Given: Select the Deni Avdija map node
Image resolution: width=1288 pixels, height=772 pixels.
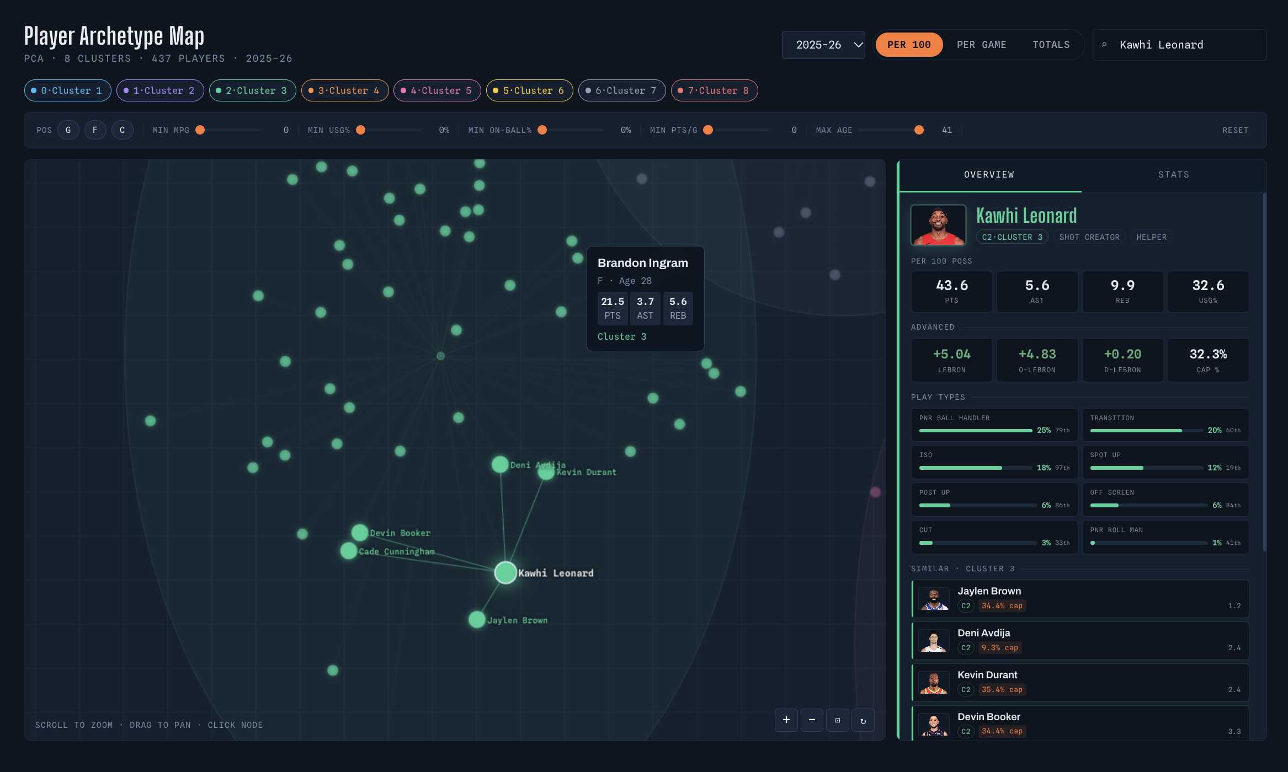Looking at the screenshot, I should [500, 464].
